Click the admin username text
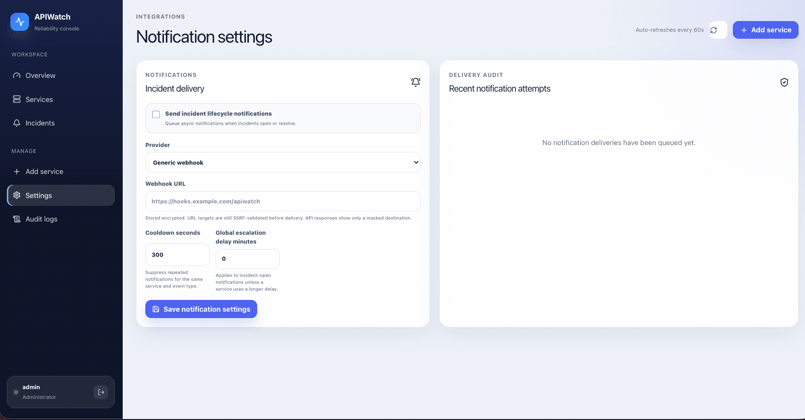805x420 pixels. 31,387
